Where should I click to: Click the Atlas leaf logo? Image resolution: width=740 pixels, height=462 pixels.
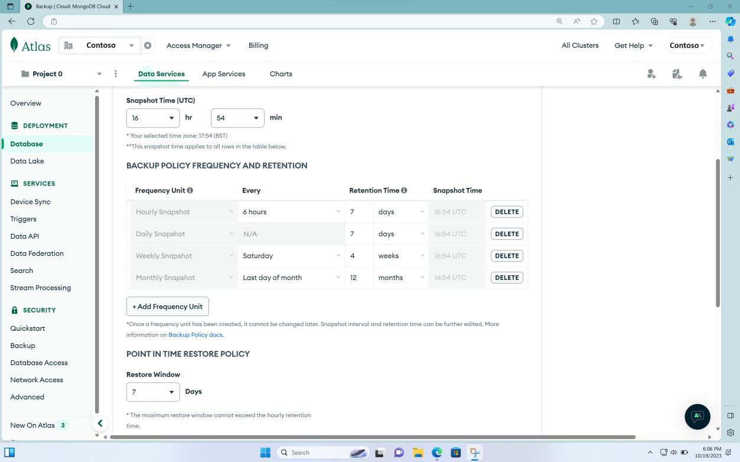point(15,45)
